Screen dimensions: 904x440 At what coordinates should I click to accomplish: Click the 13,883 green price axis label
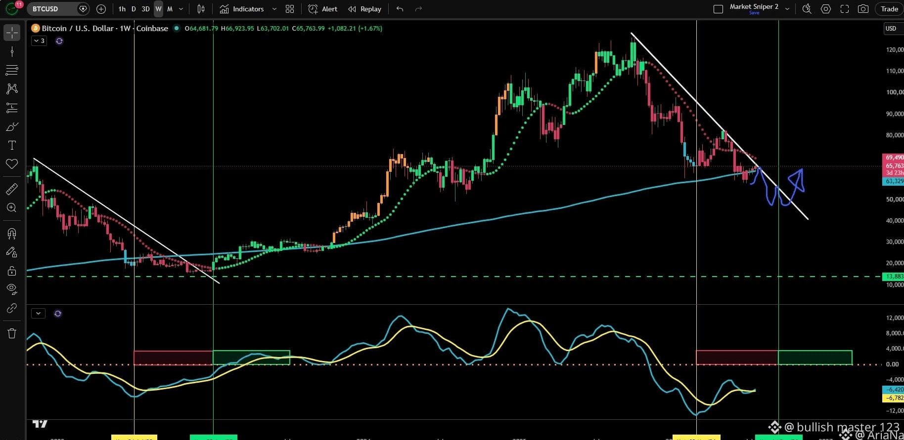(893, 277)
